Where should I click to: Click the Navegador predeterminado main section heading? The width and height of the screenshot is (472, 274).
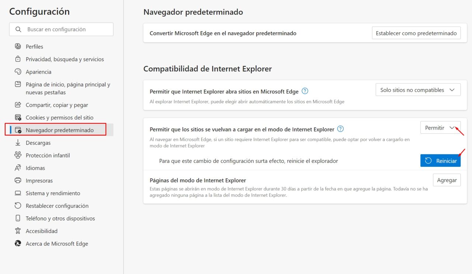[193, 12]
